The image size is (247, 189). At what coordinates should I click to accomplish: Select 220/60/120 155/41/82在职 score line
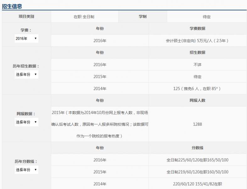197,184
